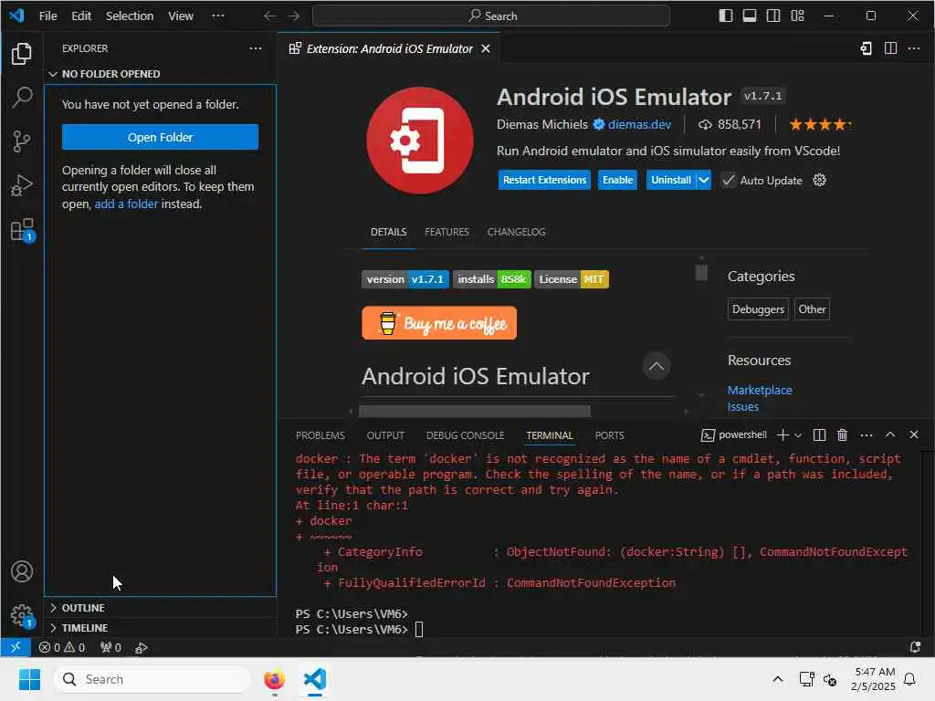The width and height of the screenshot is (935, 701).
Task: Click the Open Folder button
Action: (161, 137)
